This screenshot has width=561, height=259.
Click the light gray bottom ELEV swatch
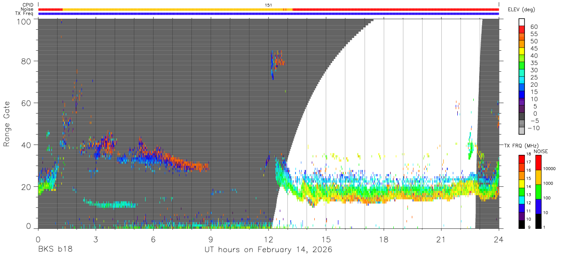tap(522, 132)
